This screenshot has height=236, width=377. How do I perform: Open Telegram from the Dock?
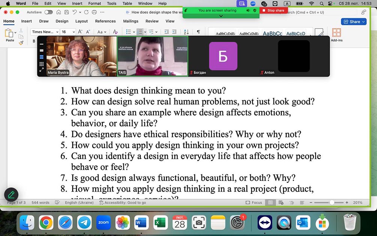[84, 223]
